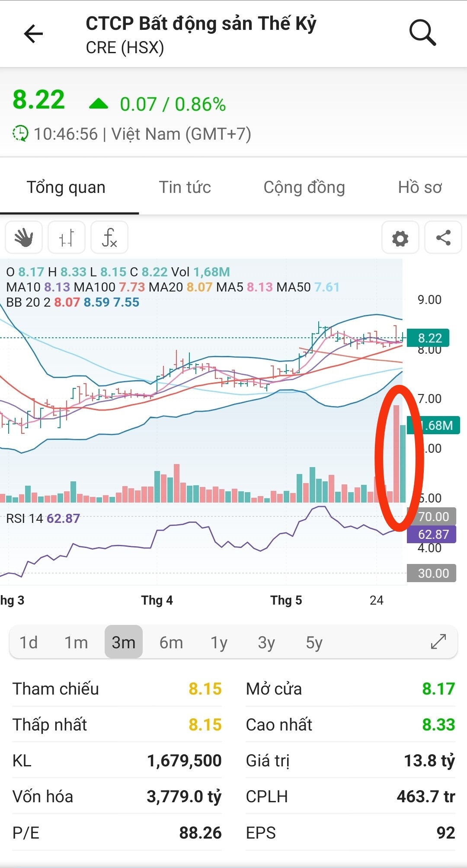467x868 pixels.
Task: Open the chart type bar icon
Action: click(x=67, y=237)
